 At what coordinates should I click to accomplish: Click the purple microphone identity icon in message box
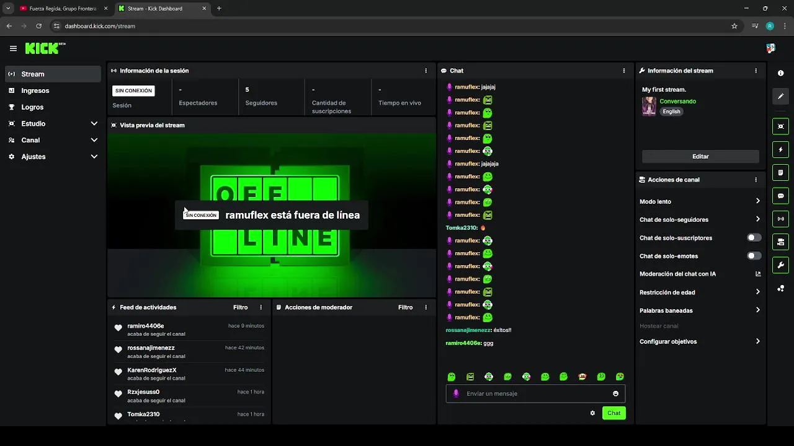(456, 393)
